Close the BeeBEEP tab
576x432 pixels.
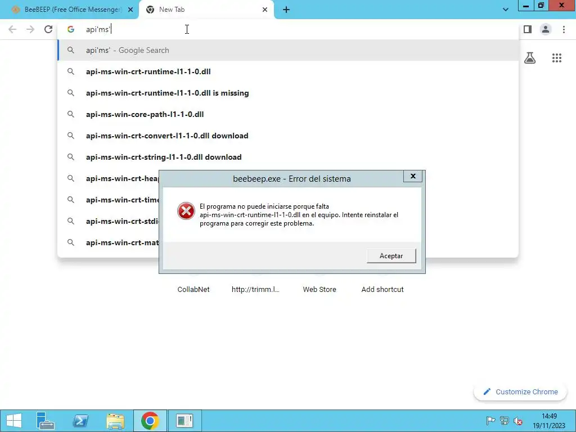130,10
